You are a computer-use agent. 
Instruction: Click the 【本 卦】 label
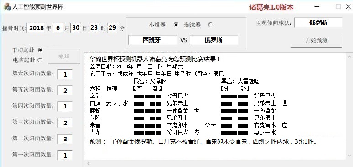point(147,88)
